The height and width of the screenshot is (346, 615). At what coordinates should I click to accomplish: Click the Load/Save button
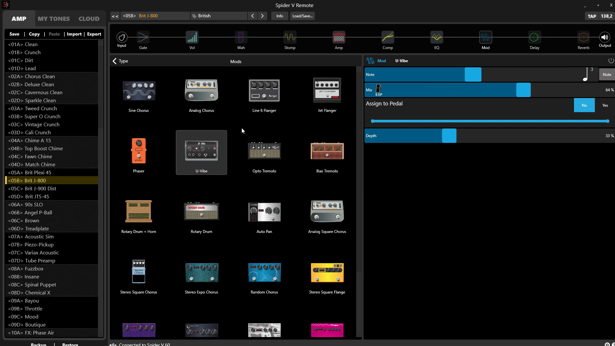302,16
